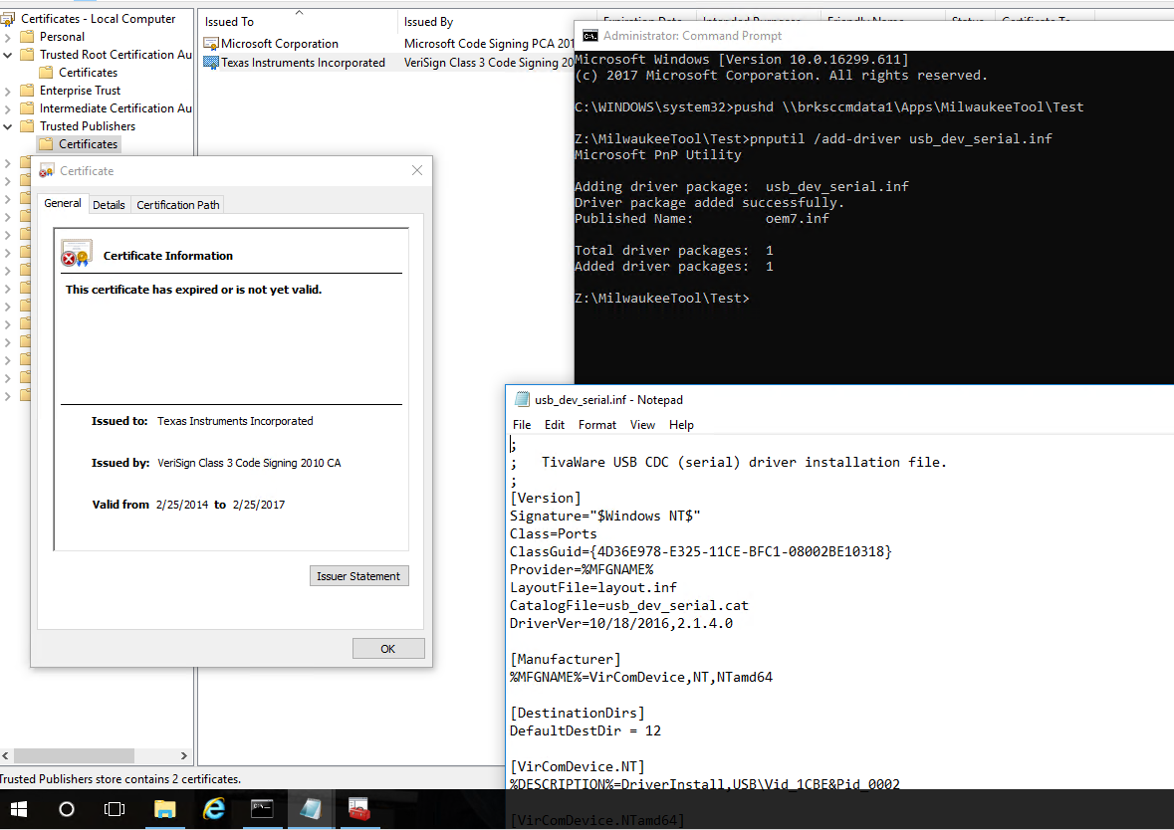1174x830 pixels.
Task: Switch to Command Prompt taskbar icon
Action: coord(262,809)
